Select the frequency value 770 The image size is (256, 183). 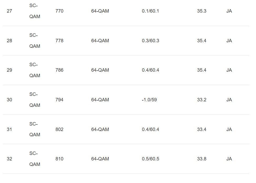point(59,11)
